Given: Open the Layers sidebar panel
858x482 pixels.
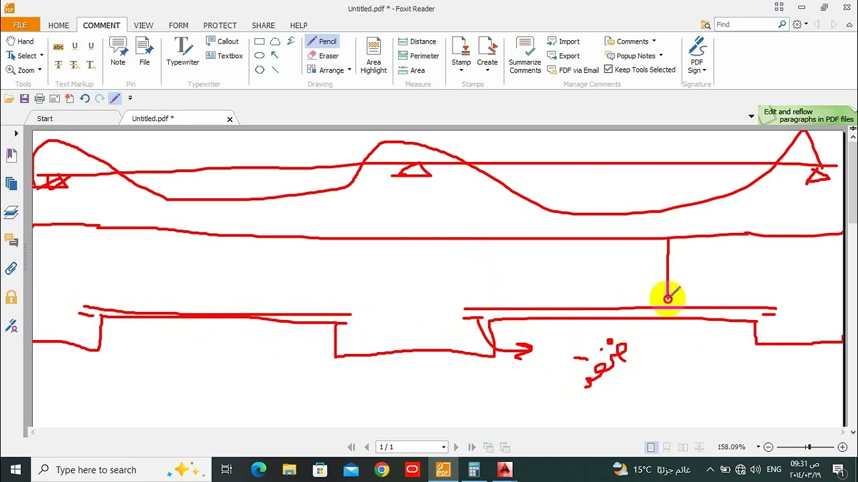Looking at the screenshot, I should (11, 212).
